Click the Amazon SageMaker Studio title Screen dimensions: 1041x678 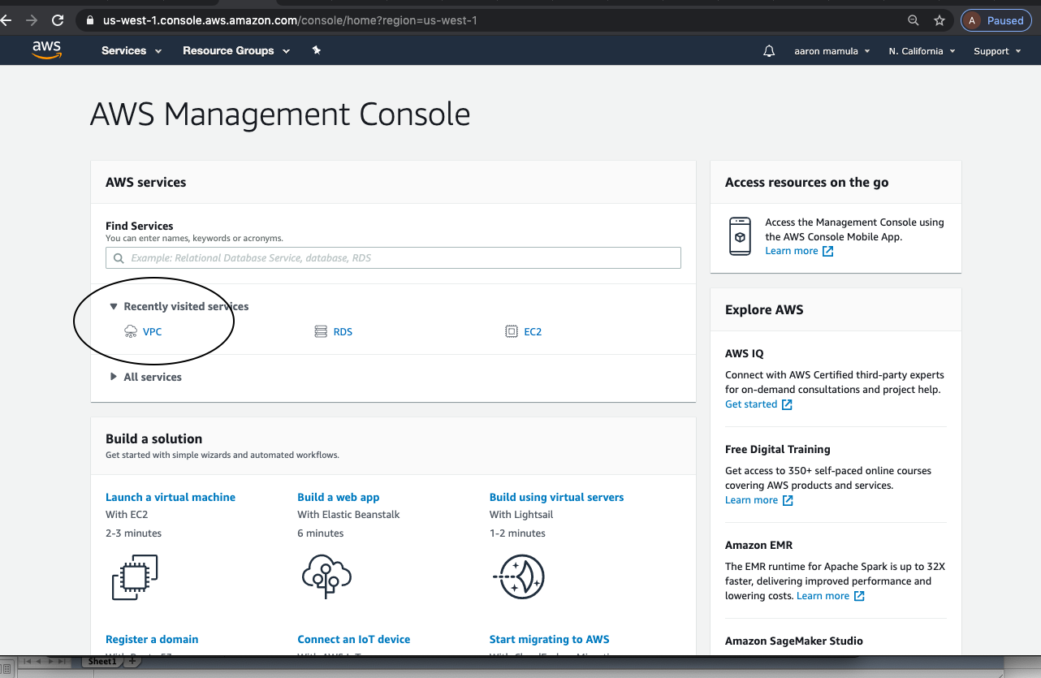[x=794, y=641]
